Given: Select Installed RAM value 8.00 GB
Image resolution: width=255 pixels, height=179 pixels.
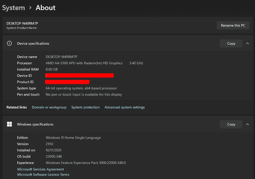Looking at the screenshot, I should (x=52, y=69).
